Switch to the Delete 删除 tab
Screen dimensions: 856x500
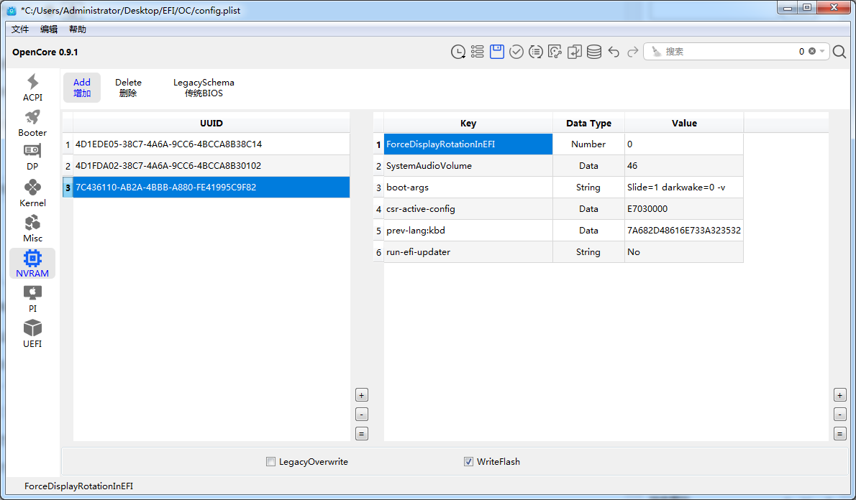click(128, 88)
